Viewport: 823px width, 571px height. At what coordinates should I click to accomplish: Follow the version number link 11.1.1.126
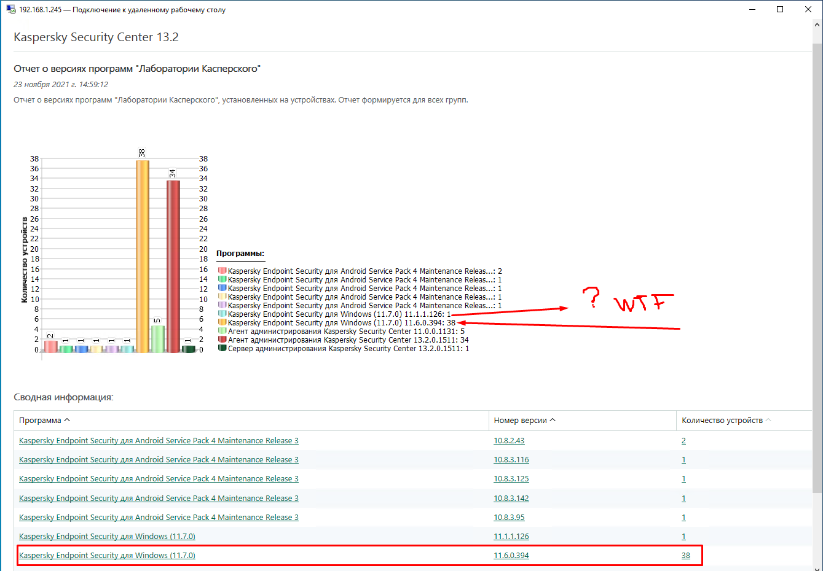(511, 537)
